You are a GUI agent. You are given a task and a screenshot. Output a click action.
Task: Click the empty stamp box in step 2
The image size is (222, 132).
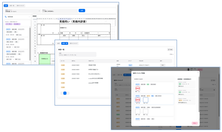tap(146, 100)
